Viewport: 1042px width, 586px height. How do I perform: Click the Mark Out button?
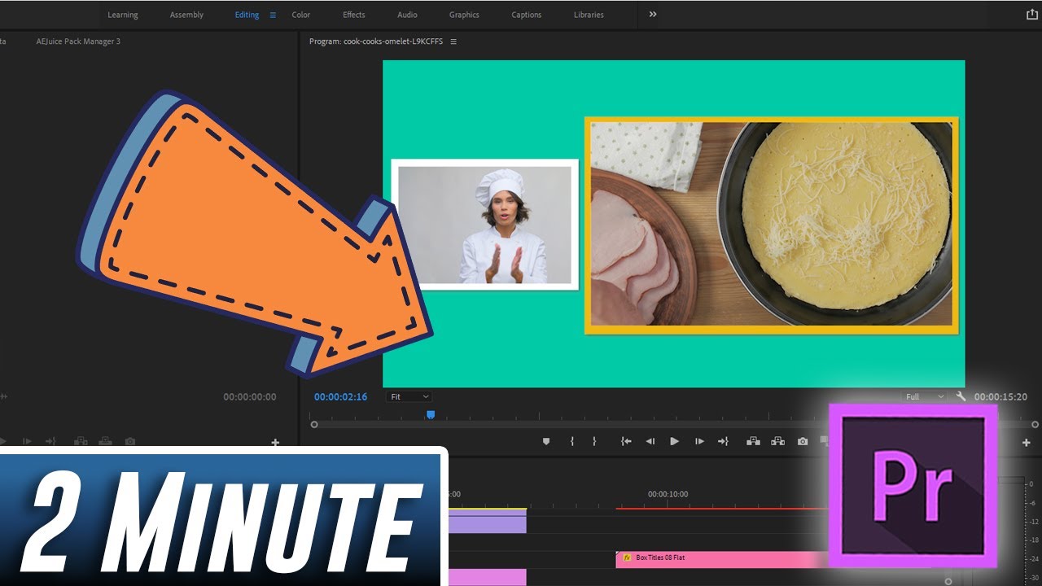(594, 441)
